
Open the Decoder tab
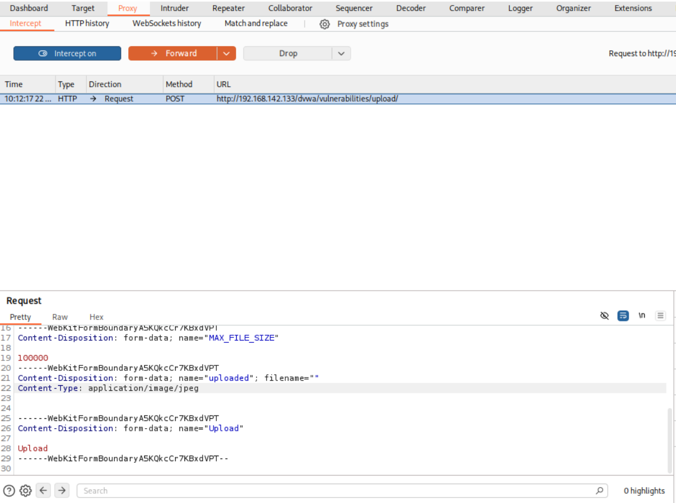point(411,8)
